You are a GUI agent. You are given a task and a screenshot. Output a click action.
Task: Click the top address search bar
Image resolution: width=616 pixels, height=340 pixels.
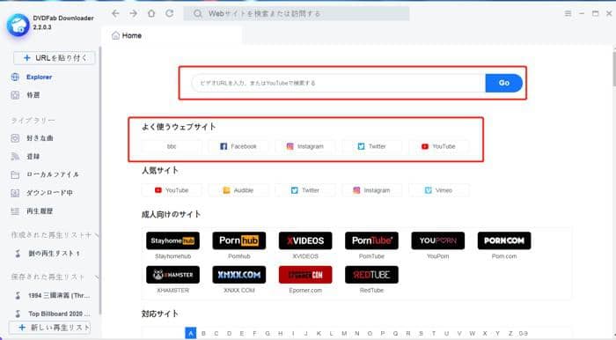tap(297, 14)
